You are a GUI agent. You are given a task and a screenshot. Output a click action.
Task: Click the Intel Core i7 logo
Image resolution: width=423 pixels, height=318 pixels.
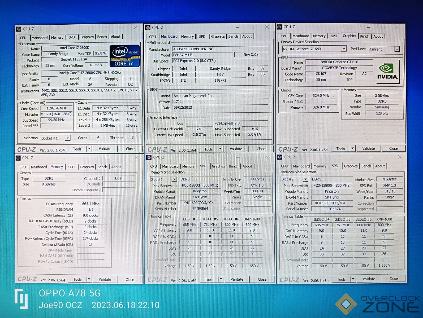pyautogui.click(x=124, y=56)
